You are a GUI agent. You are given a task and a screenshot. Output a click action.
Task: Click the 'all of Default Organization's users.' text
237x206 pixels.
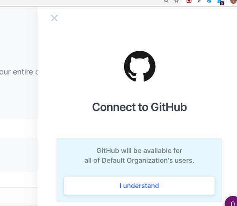coord(139,160)
